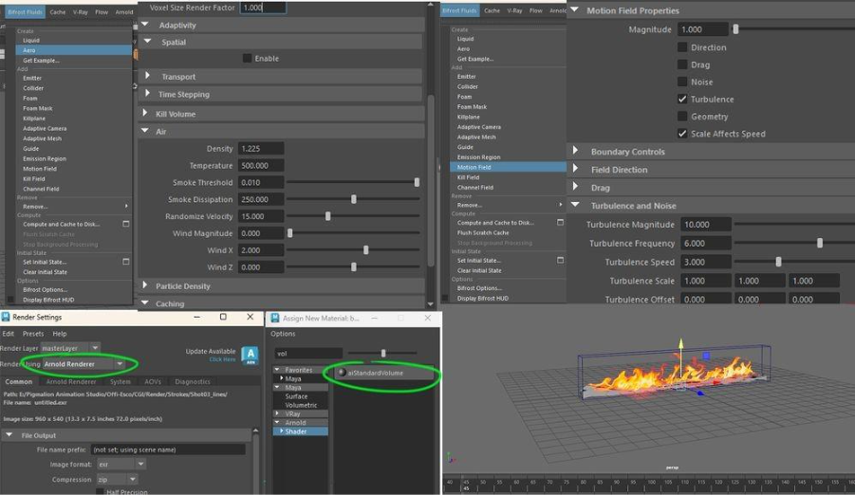
Task: Switch to the AOVs tab
Action: [x=153, y=381]
